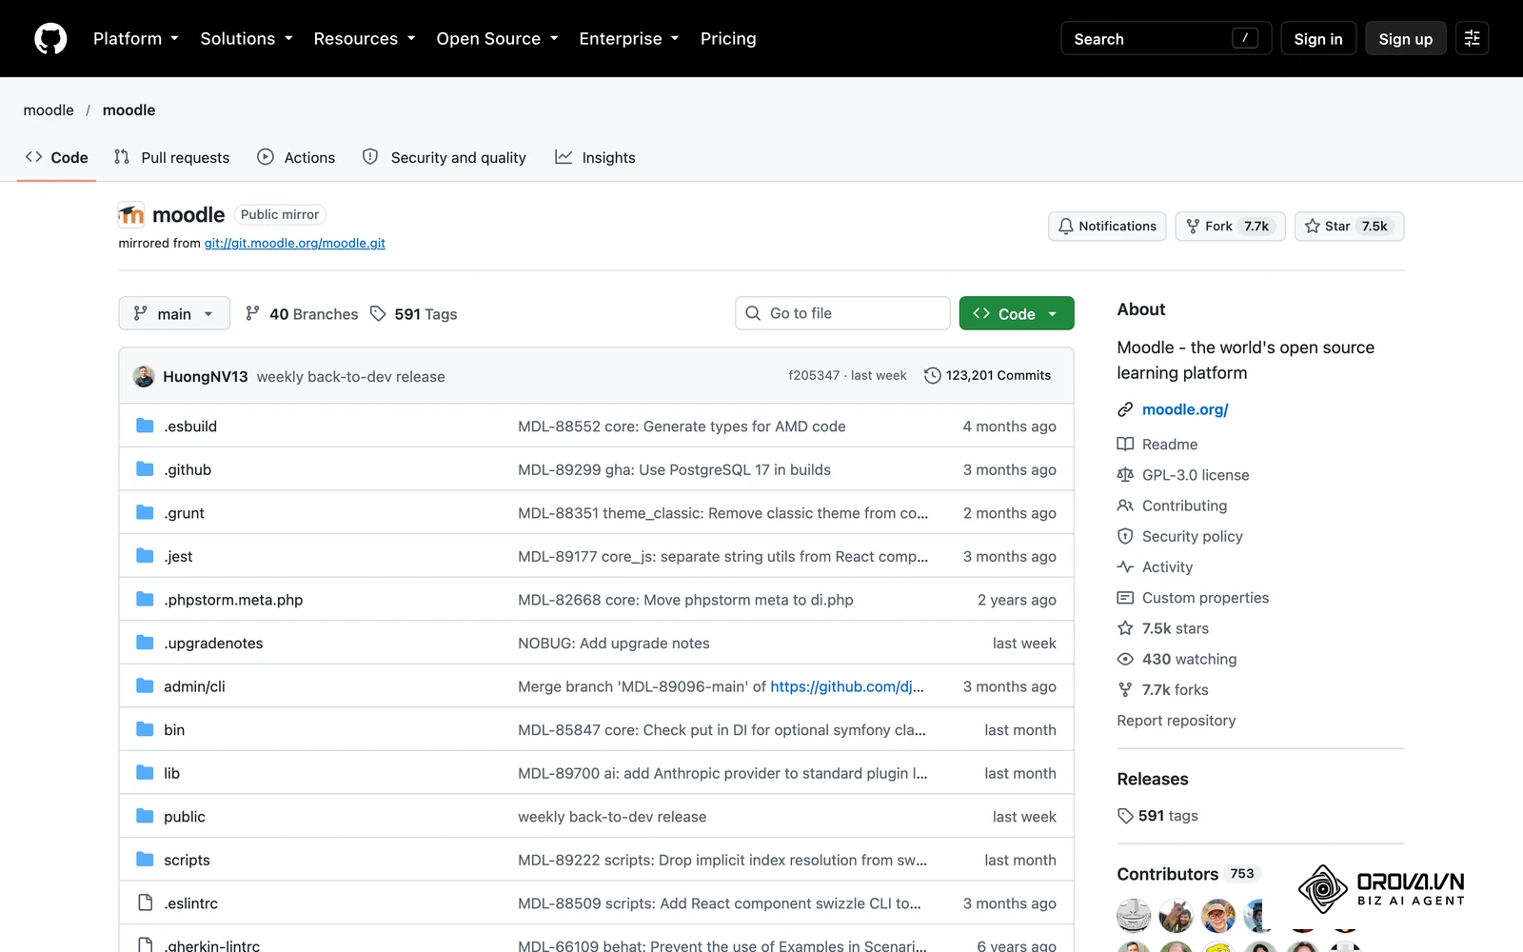Click the Fork button

pos(1231,227)
